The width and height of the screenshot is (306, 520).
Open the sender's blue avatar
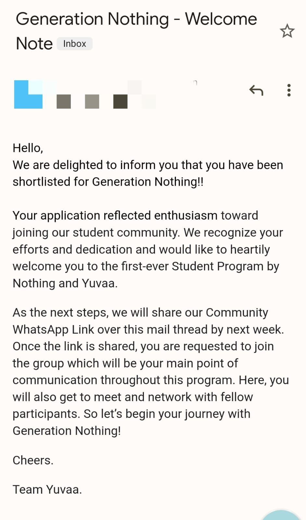pos(28,94)
